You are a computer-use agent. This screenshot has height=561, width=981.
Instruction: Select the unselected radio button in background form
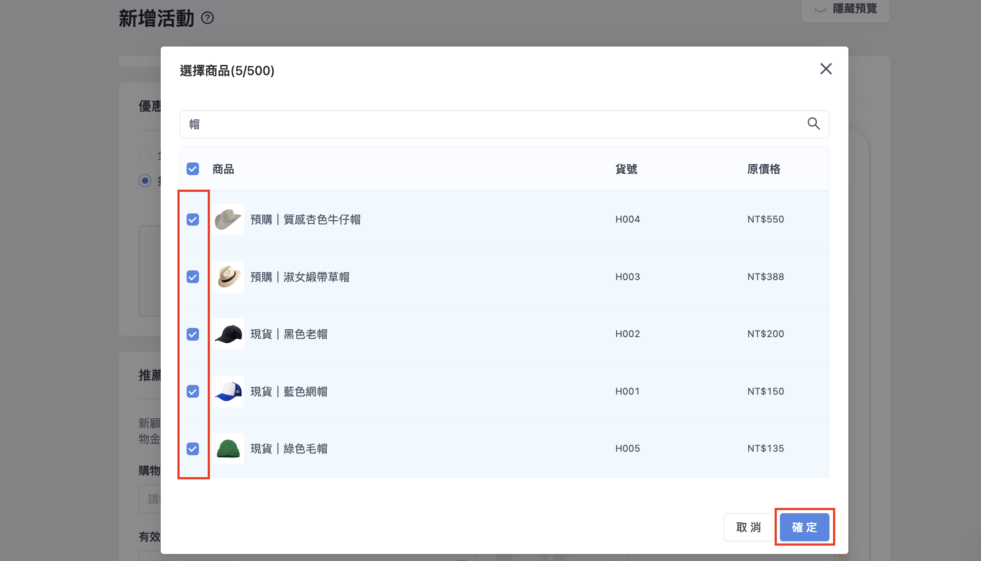(145, 155)
